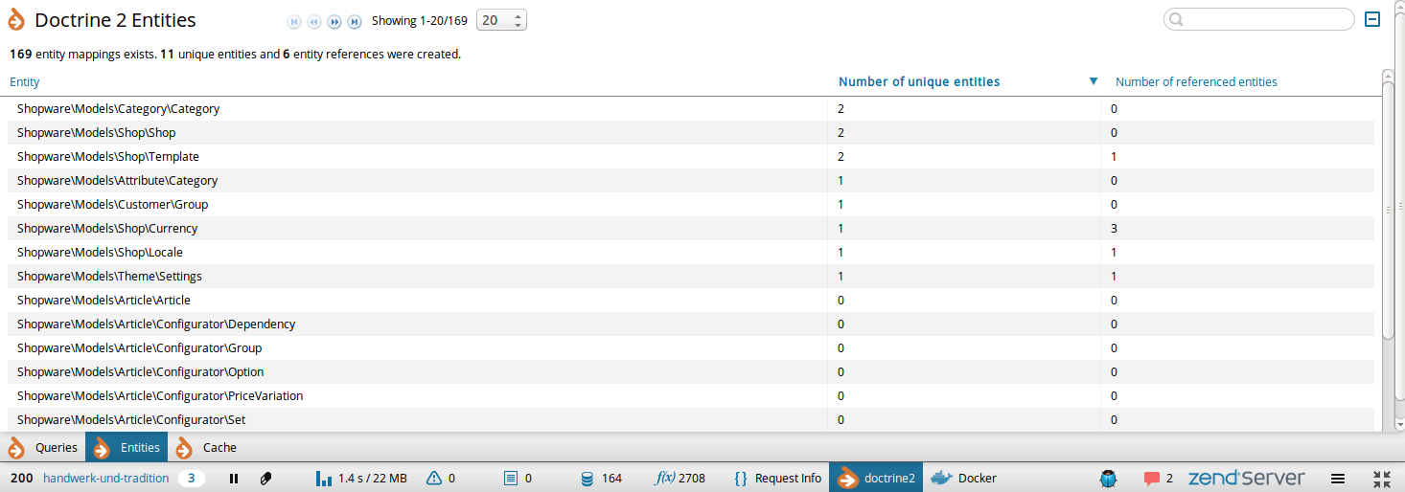This screenshot has height=492, width=1405.
Task: Open the database queries panel showing 164
Action: [x=602, y=478]
